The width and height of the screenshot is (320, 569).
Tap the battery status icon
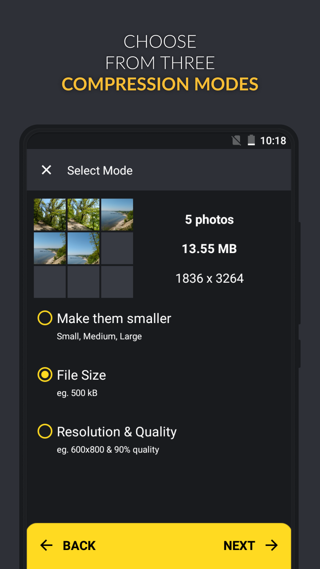point(251,140)
